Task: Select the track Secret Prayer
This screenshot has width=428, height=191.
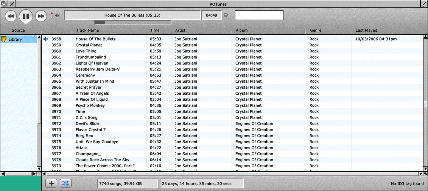Action: [89, 87]
